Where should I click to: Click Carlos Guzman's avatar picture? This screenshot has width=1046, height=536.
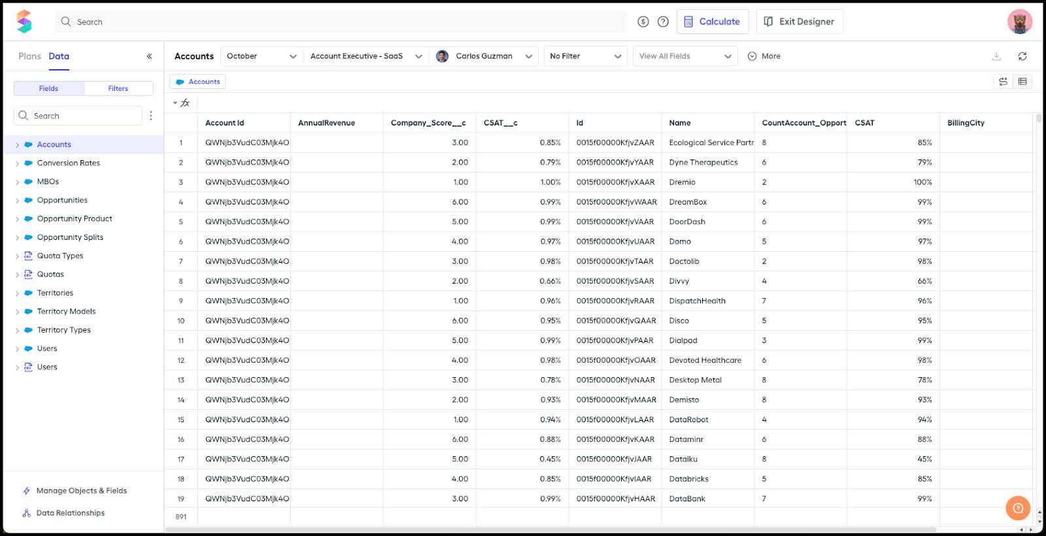(443, 56)
